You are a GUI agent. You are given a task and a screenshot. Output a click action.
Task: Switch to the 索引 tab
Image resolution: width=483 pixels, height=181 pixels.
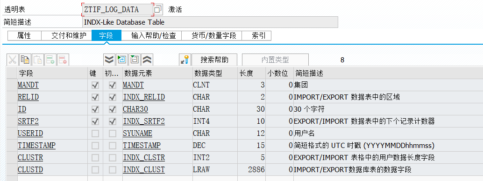click(256, 35)
